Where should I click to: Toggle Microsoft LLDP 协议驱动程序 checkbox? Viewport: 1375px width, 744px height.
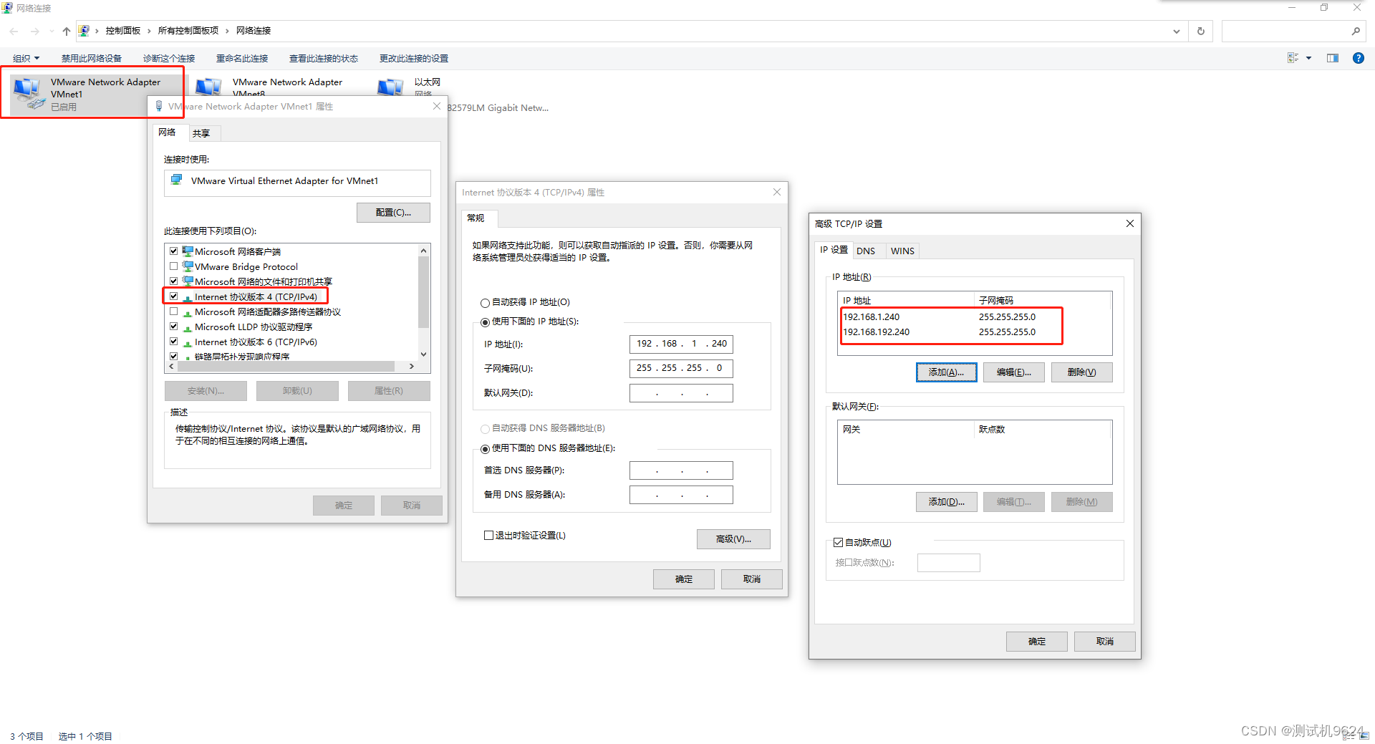(x=173, y=327)
